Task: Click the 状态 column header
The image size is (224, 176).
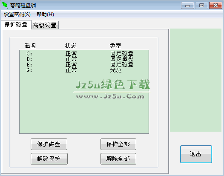Action: point(71,46)
